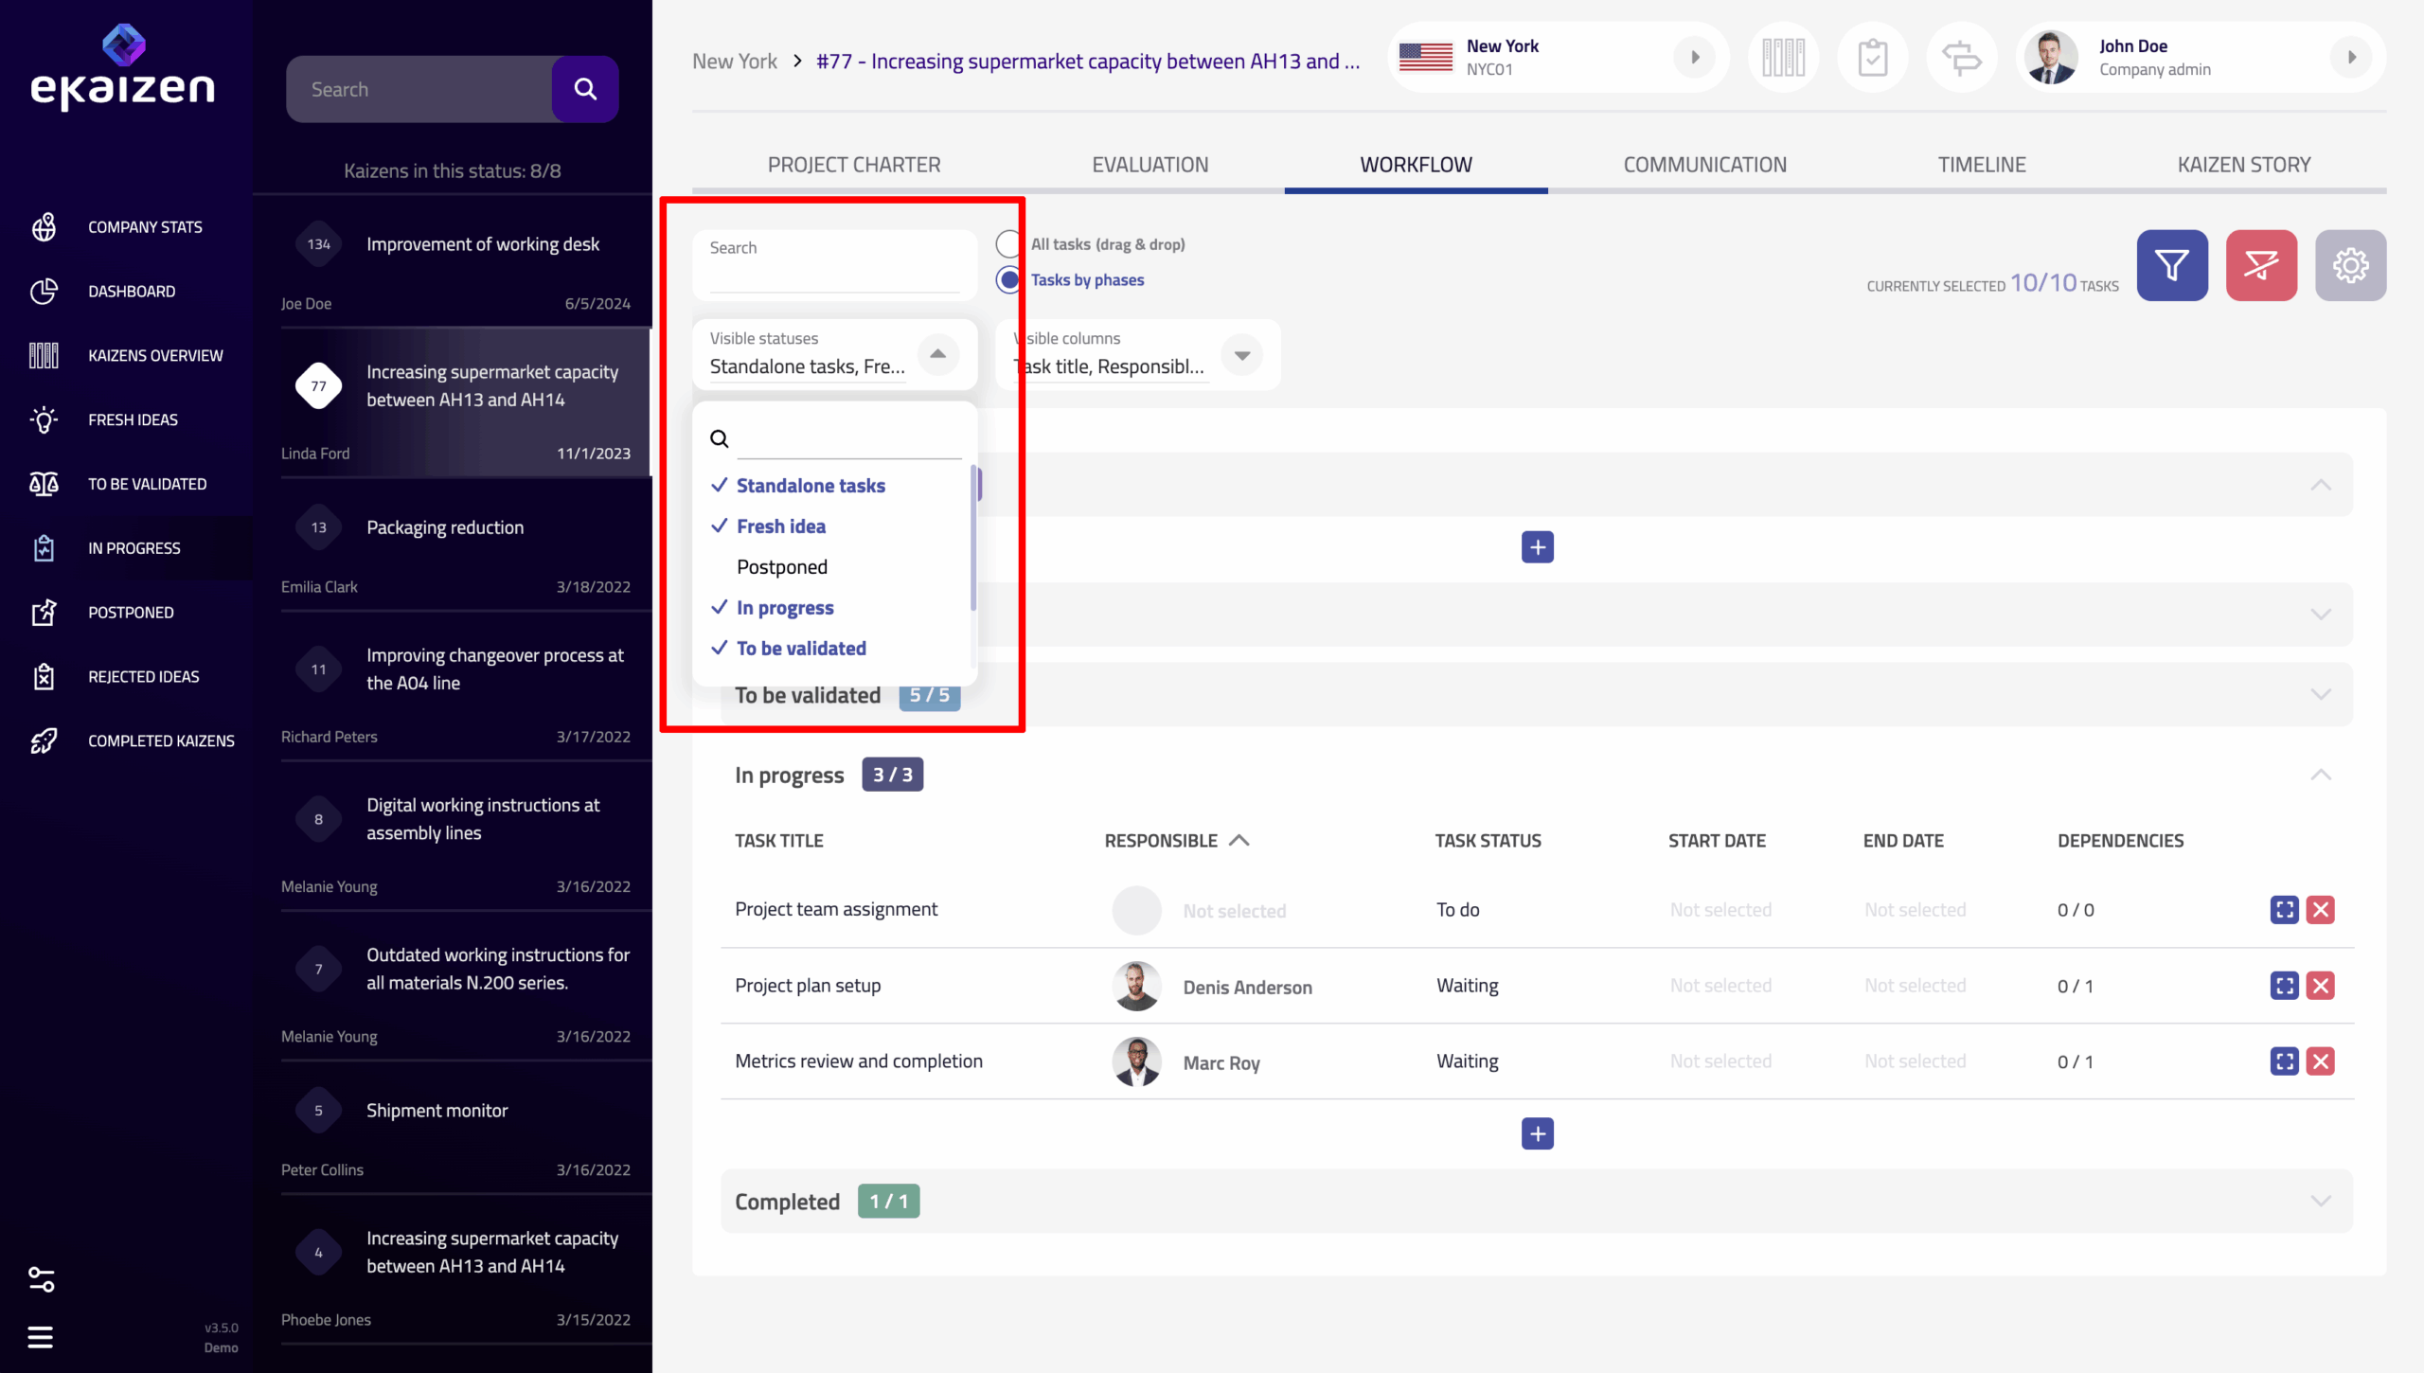Image resolution: width=2424 pixels, height=1373 pixels.
Task: Open the Company Stats sidebar icon
Action: pos(44,227)
